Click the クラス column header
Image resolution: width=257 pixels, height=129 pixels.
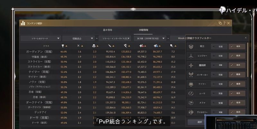(46, 46)
